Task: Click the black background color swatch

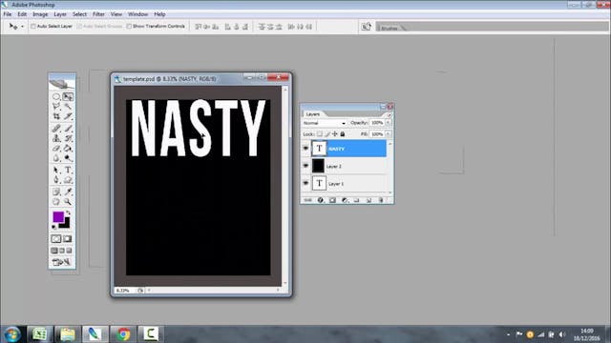Action: (x=66, y=224)
